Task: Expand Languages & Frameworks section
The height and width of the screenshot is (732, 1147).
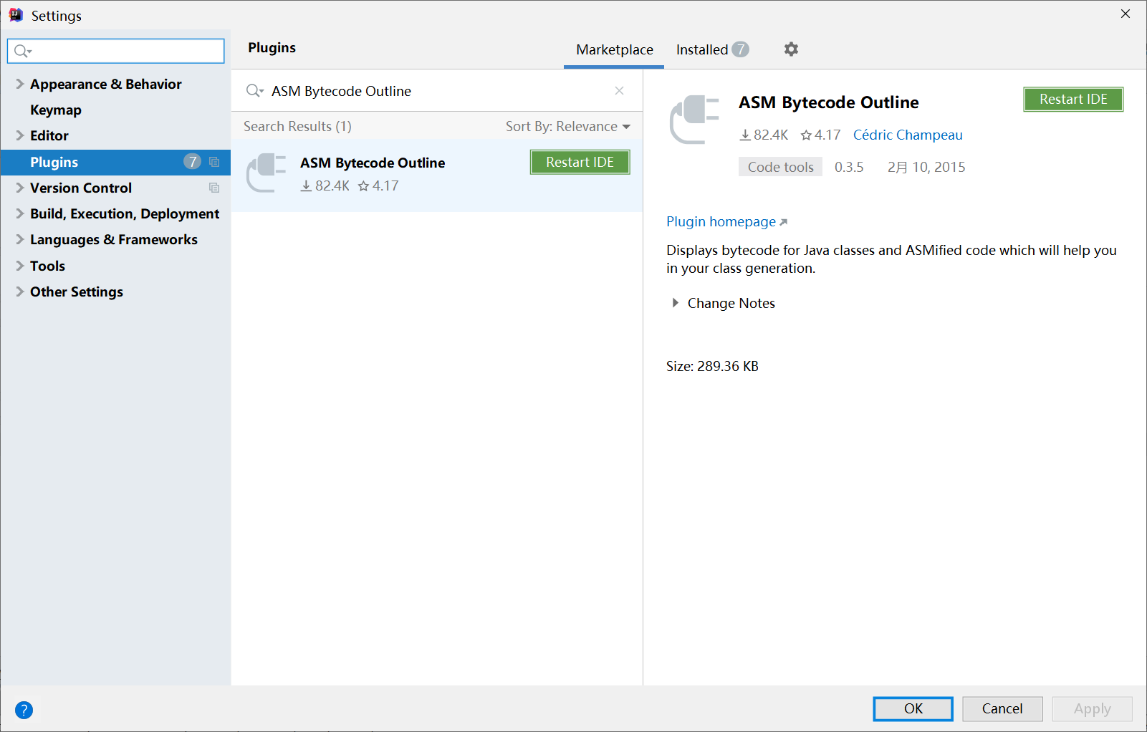Action: [20, 239]
